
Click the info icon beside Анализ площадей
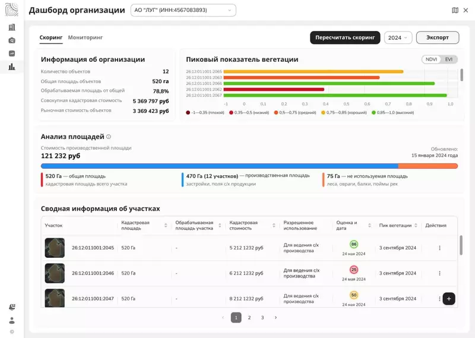pyautogui.click(x=109, y=137)
